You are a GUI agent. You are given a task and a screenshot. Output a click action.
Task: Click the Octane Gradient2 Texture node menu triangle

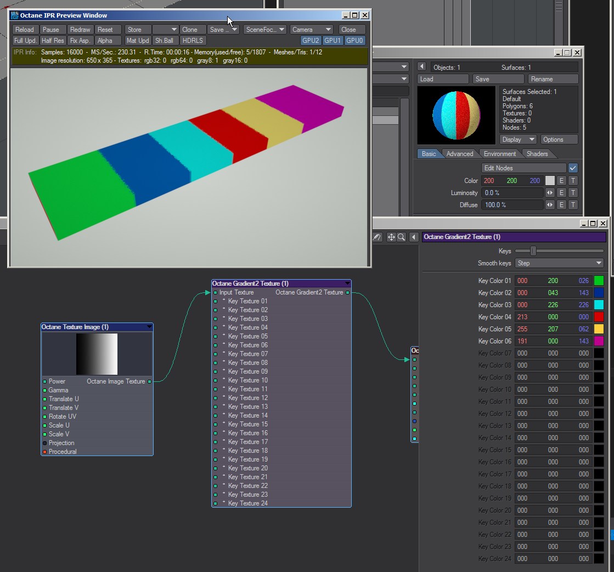coord(347,284)
